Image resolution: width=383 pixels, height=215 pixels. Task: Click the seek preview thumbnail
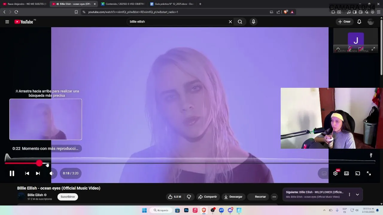coord(45,119)
